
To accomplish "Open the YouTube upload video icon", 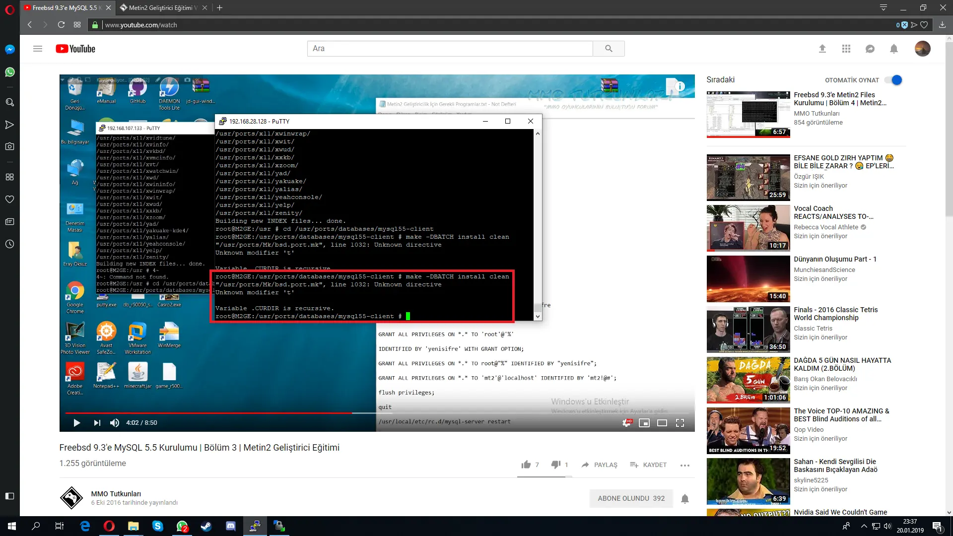I will point(822,49).
